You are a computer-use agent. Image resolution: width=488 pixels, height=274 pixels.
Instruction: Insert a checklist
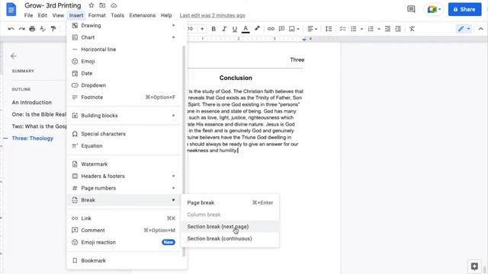point(342,29)
